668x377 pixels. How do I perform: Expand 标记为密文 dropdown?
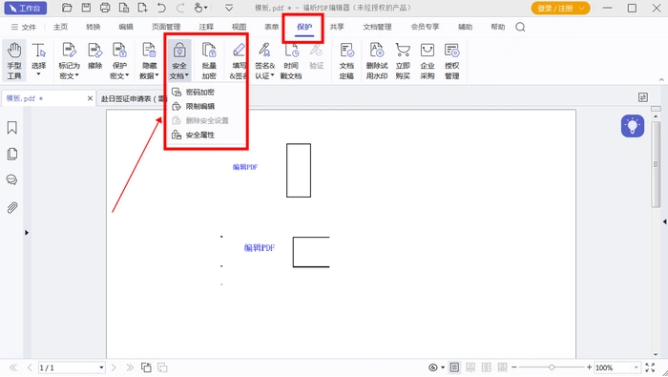click(76, 75)
